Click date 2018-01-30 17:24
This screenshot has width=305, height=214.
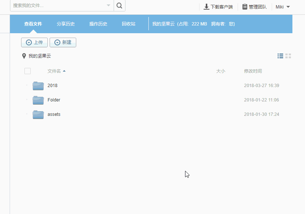[x=262, y=114]
